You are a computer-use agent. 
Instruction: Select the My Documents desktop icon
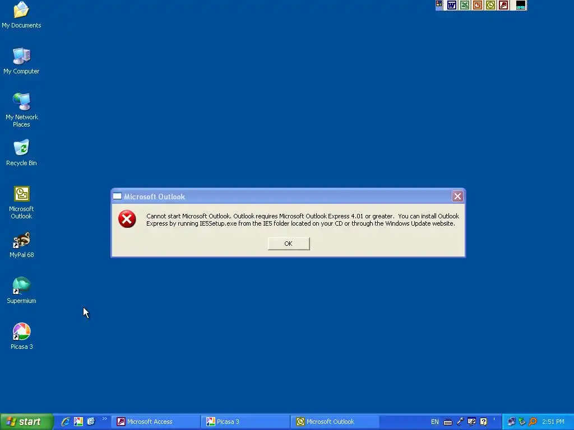point(21,15)
